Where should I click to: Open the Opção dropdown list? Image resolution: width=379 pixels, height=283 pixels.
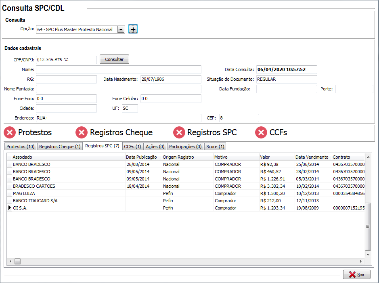[x=120, y=29]
